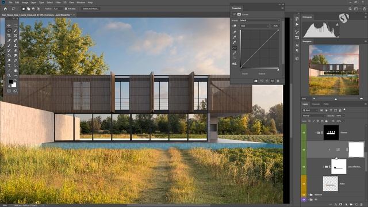
Task: Toggle adjustment visibility eye in Properties
Action: [x=273, y=81]
